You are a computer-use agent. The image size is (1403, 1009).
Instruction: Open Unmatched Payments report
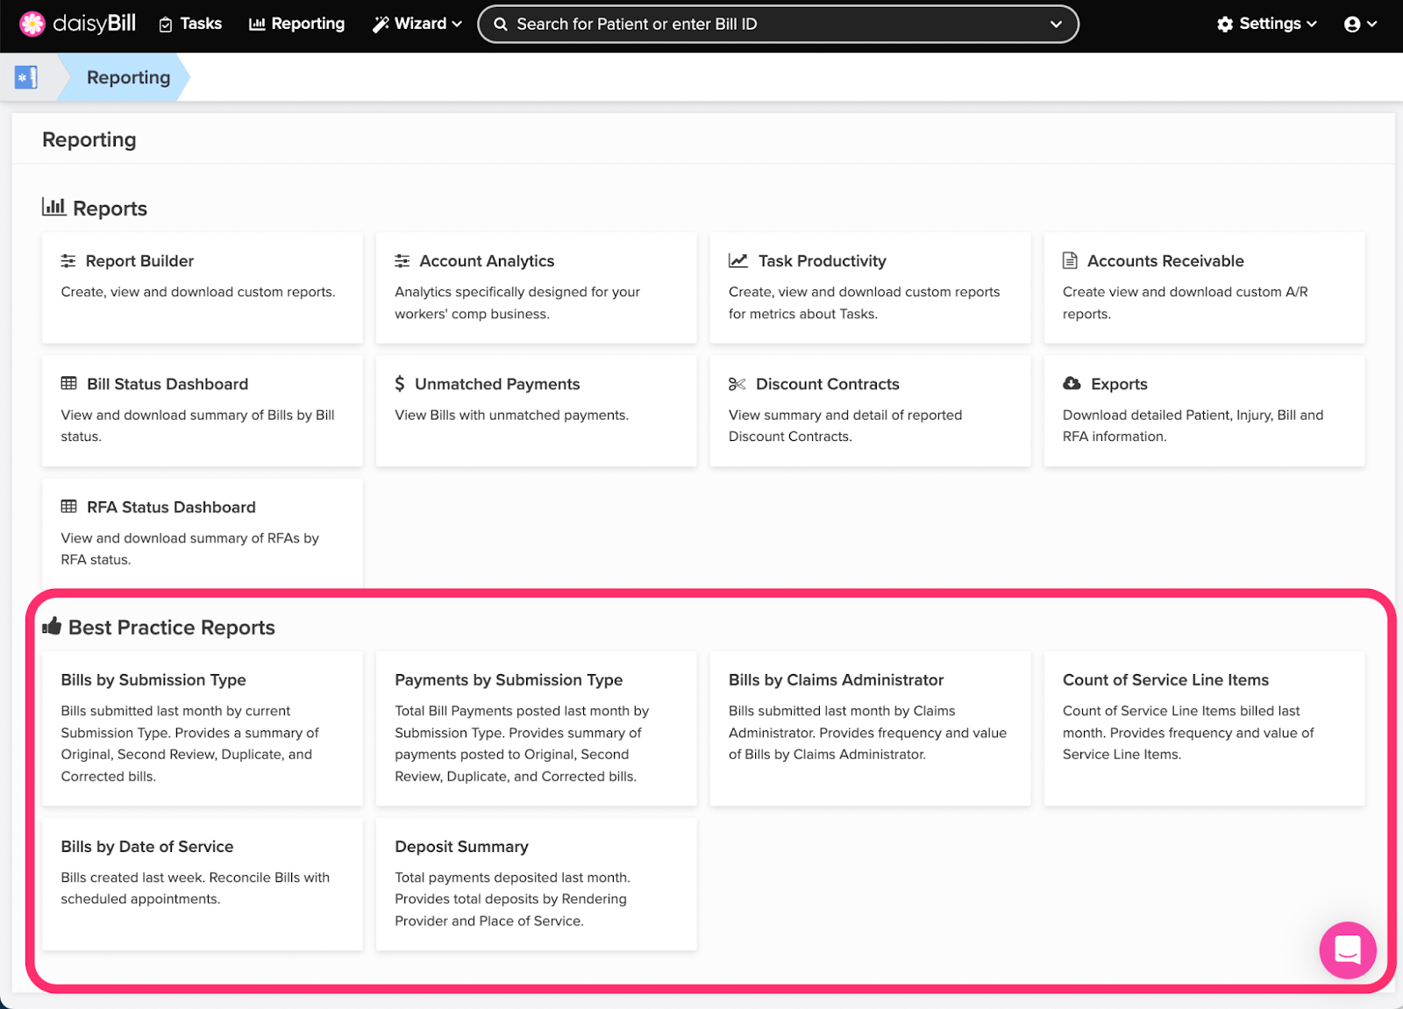tap(537, 410)
